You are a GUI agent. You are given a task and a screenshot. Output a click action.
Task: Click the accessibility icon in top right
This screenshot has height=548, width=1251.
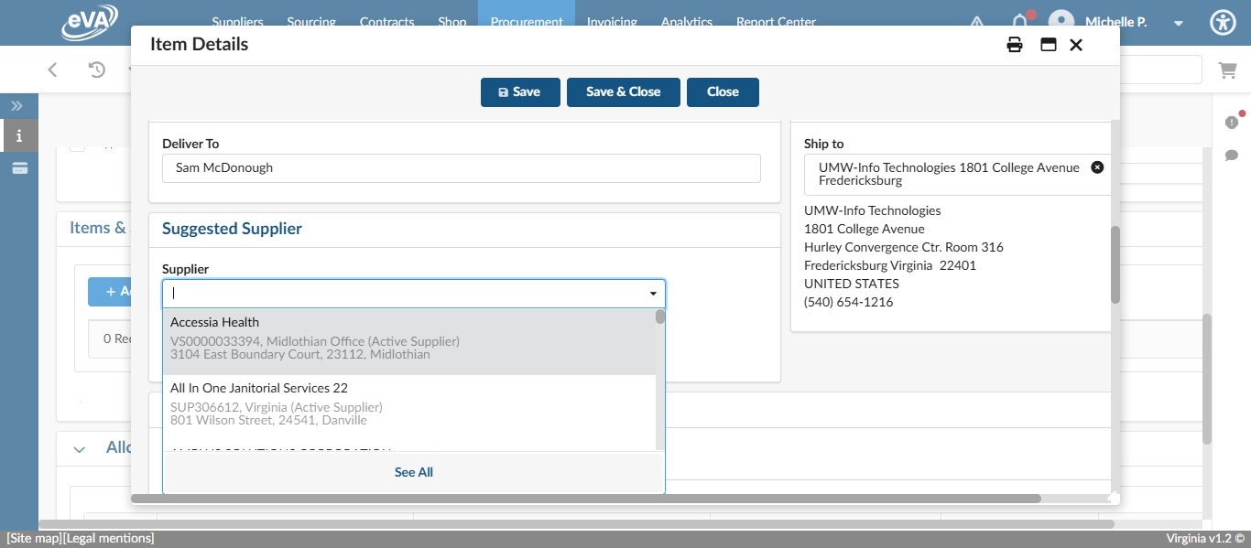coord(1223,22)
